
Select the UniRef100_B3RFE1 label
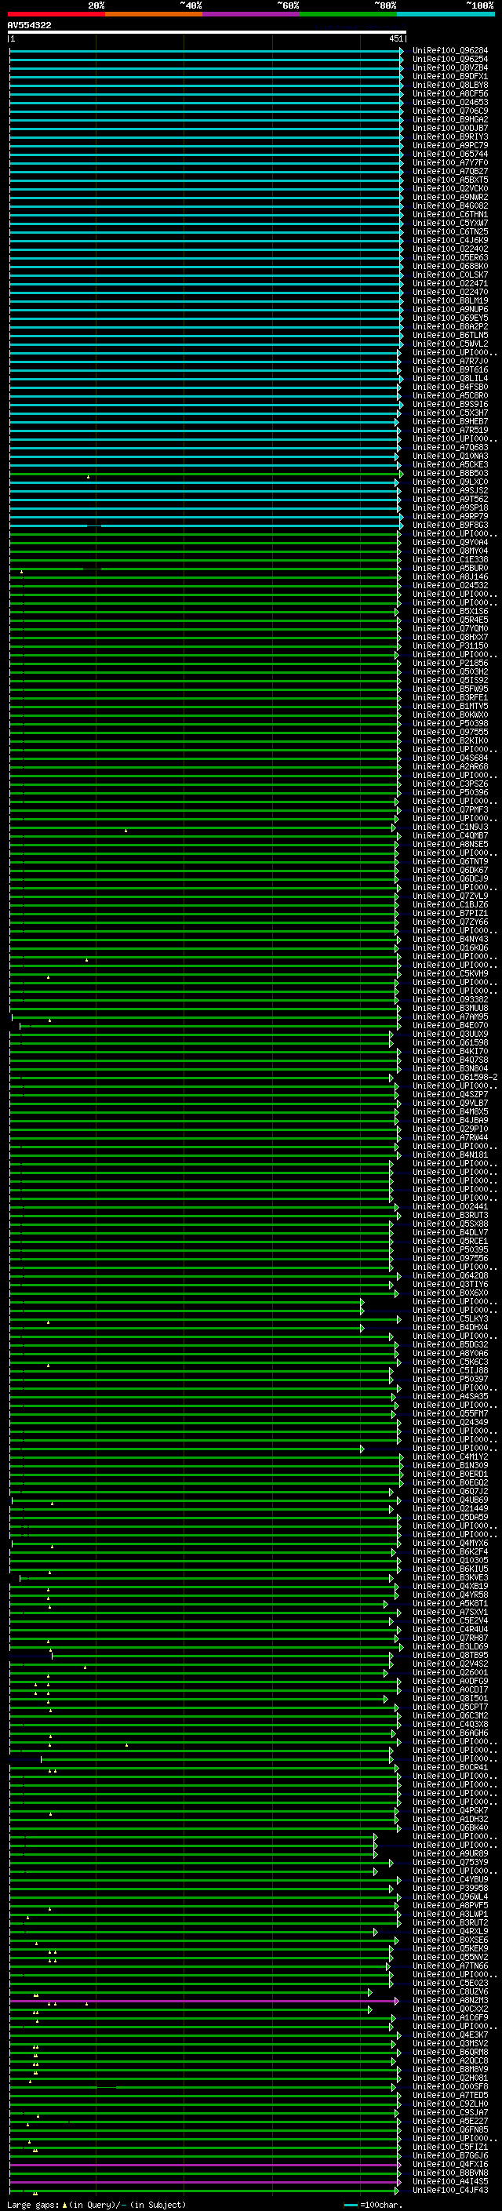tap(449, 698)
